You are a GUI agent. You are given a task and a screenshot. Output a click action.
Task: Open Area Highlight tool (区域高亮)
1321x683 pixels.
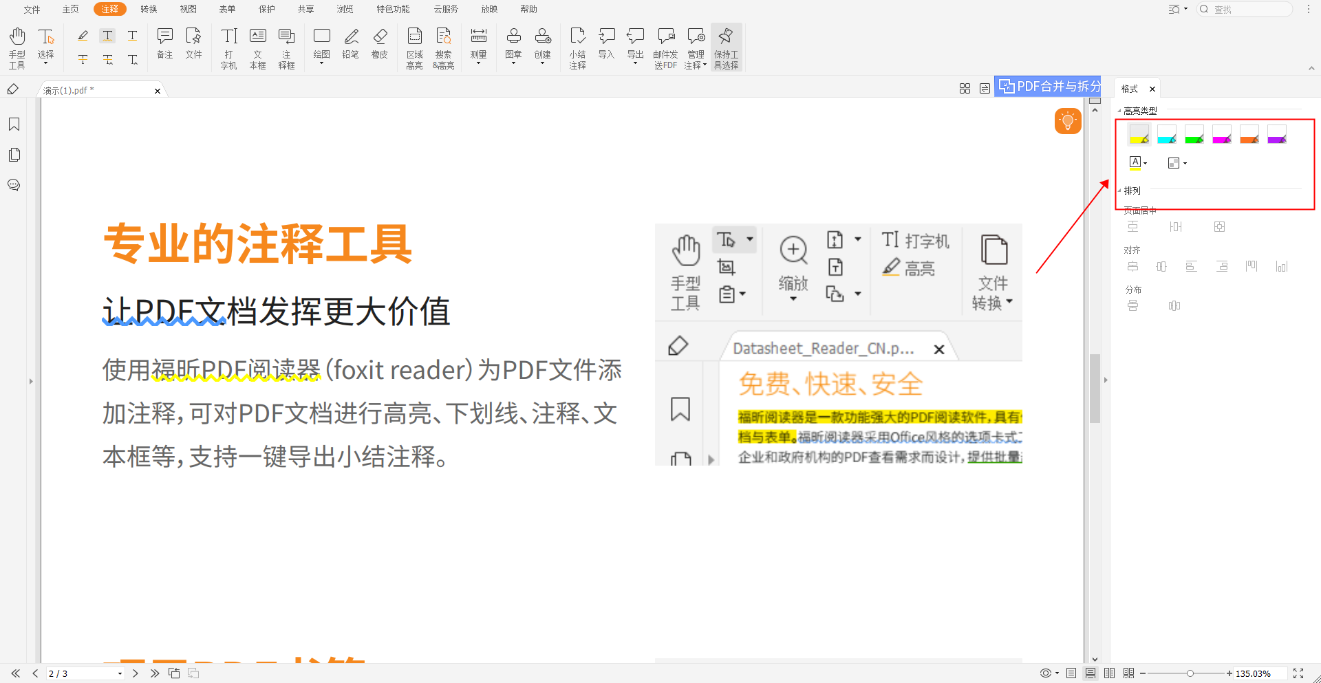(414, 47)
